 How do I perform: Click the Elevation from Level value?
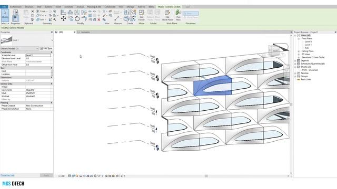(x=38, y=58)
